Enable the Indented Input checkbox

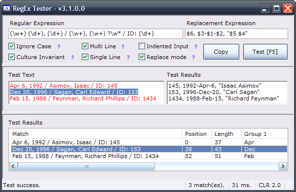pyautogui.click(x=142, y=46)
